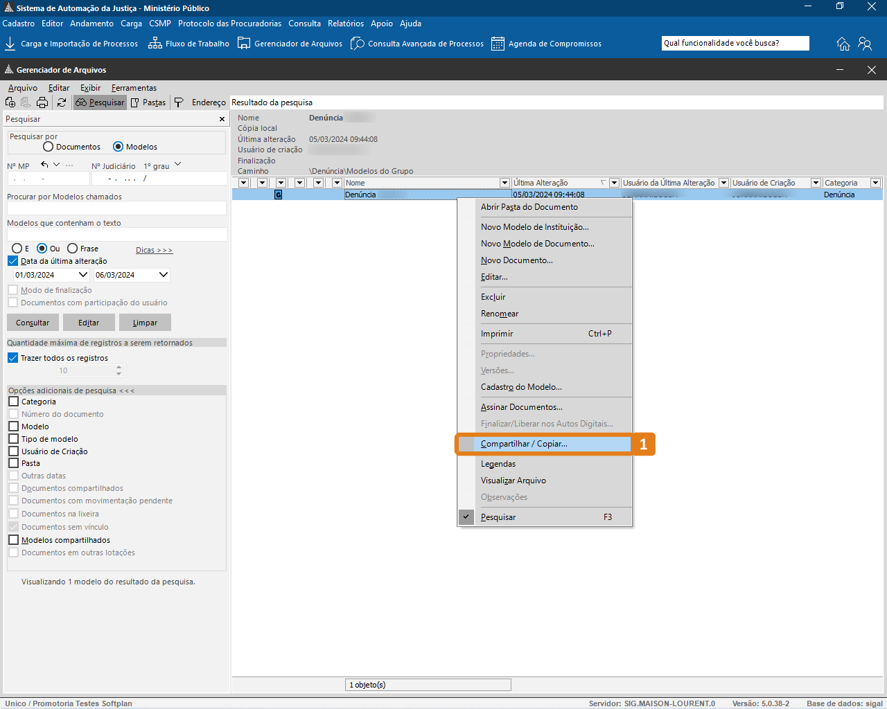Click the printer icon in the file manager toolbar
Screen dimensions: 887x709
(x=42, y=102)
